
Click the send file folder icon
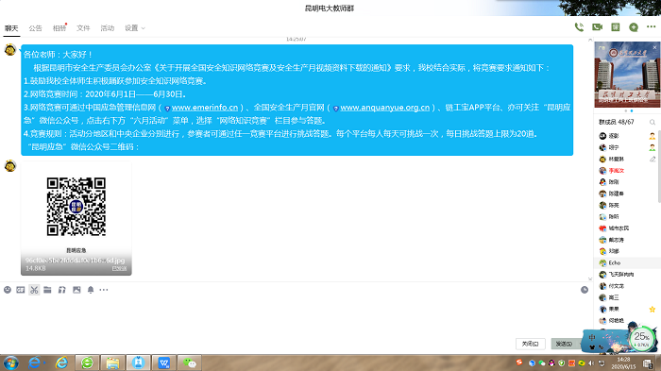pos(47,290)
